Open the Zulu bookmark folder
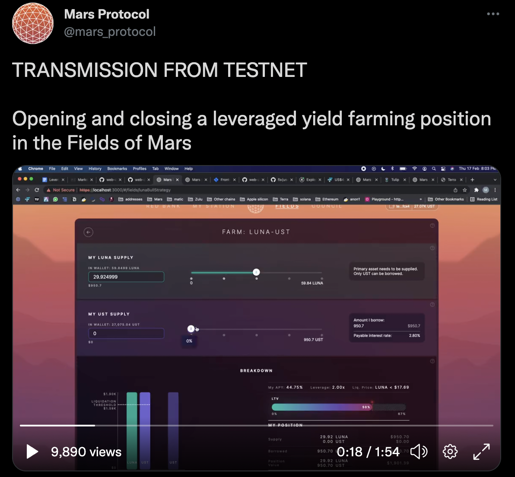Image resolution: width=515 pixels, height=477 pixels. point(195,199)
